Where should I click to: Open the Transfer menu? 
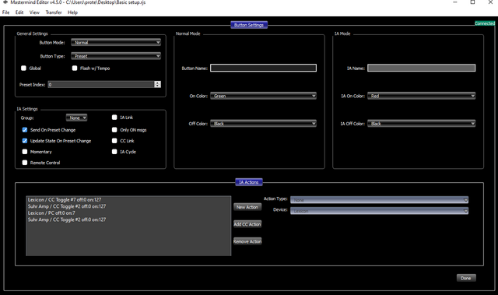tap(54, 12)
